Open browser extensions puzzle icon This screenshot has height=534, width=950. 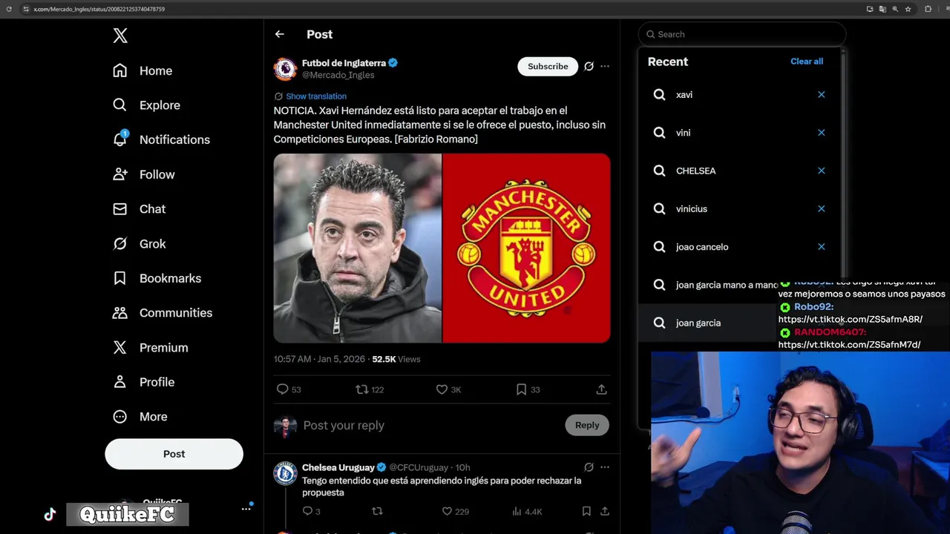click(928, 9)
